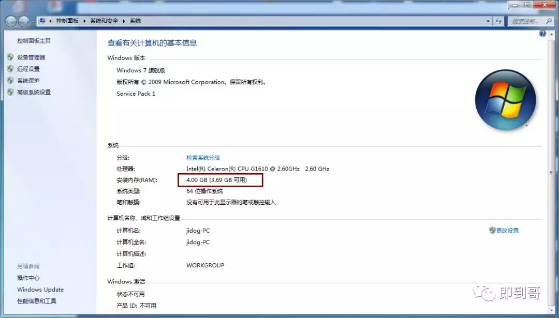559x318 pixels.
Task: Click the shield icon beside 设备管理器
Action: (x=10, y=57)
